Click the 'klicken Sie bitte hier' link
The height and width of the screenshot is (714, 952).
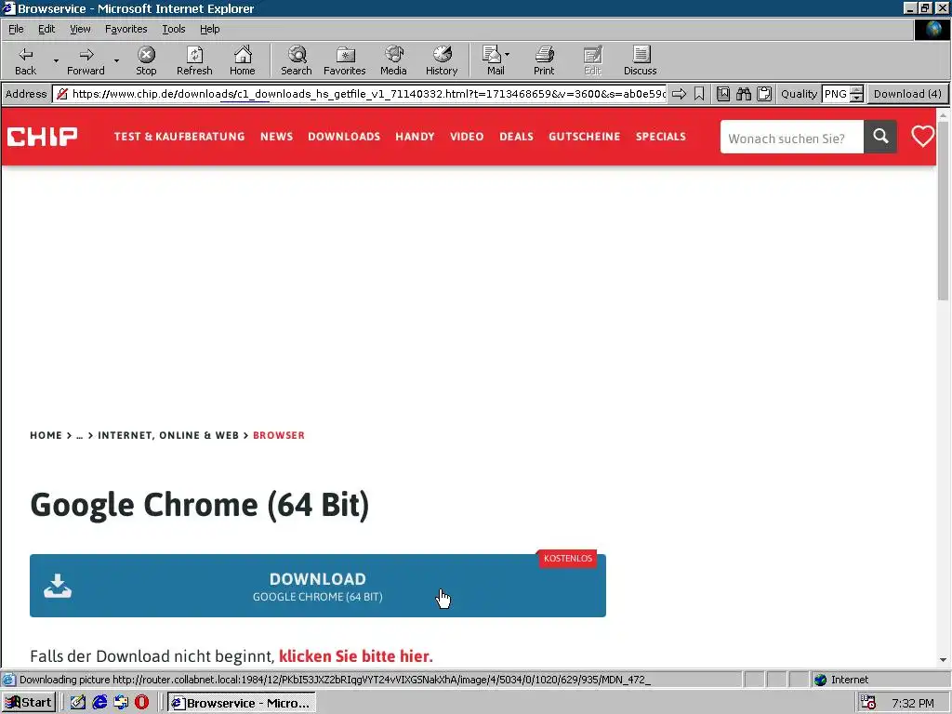tap(356, 656)
